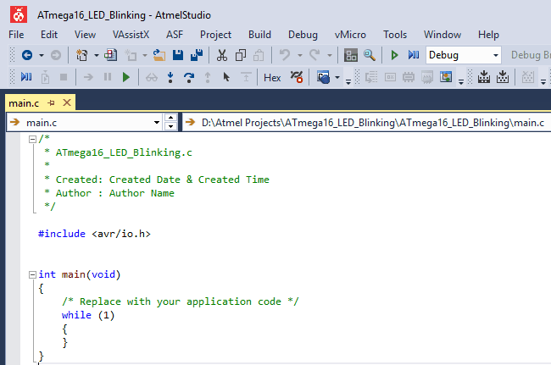Step into with the blue down arrow
Viewport: 551px width, 365px height.
(170, 77)
